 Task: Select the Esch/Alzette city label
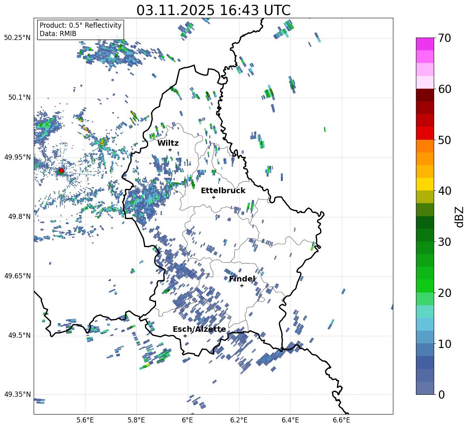coord(199,329)
